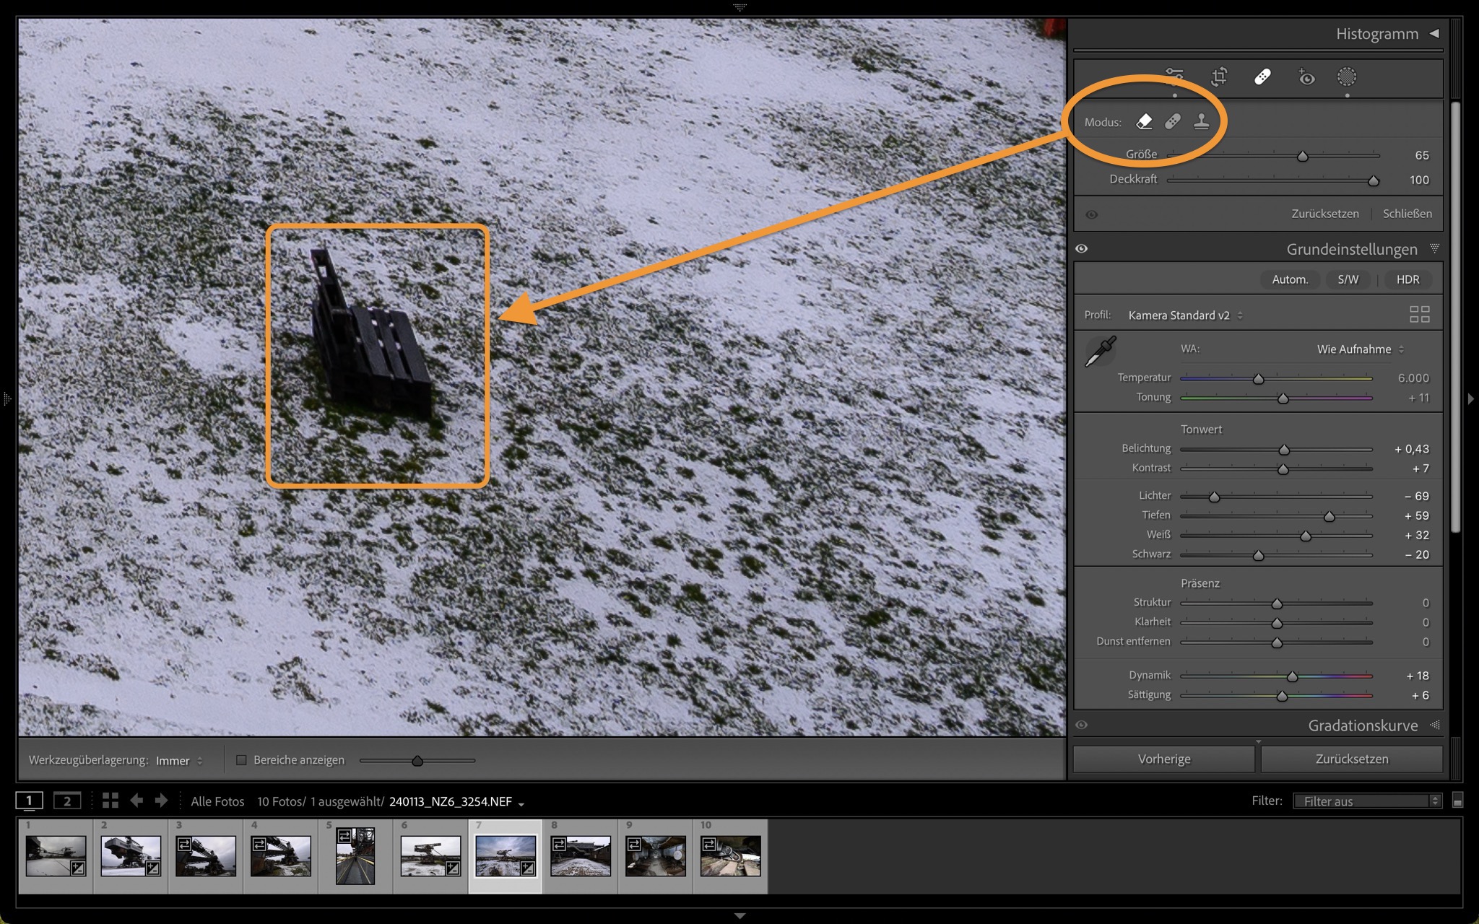Screen dimensions: 1479x924
Task: Pick the white balance eyedropper
Action: pos(1101,352)
